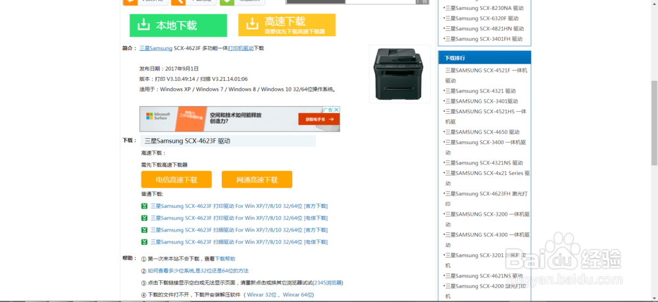Open ranking link Samsung SCX-4623FH 激光打印

tap(486, 199)
